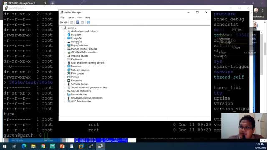Expand the Disk drives node

pos(65,42)
